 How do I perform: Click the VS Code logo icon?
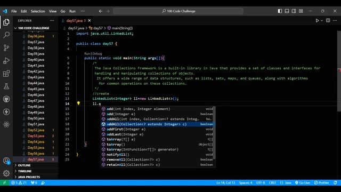pyautogui.click(x=5, y=11)
